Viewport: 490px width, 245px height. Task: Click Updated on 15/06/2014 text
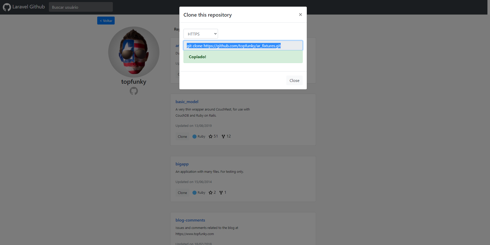[193, 182]
